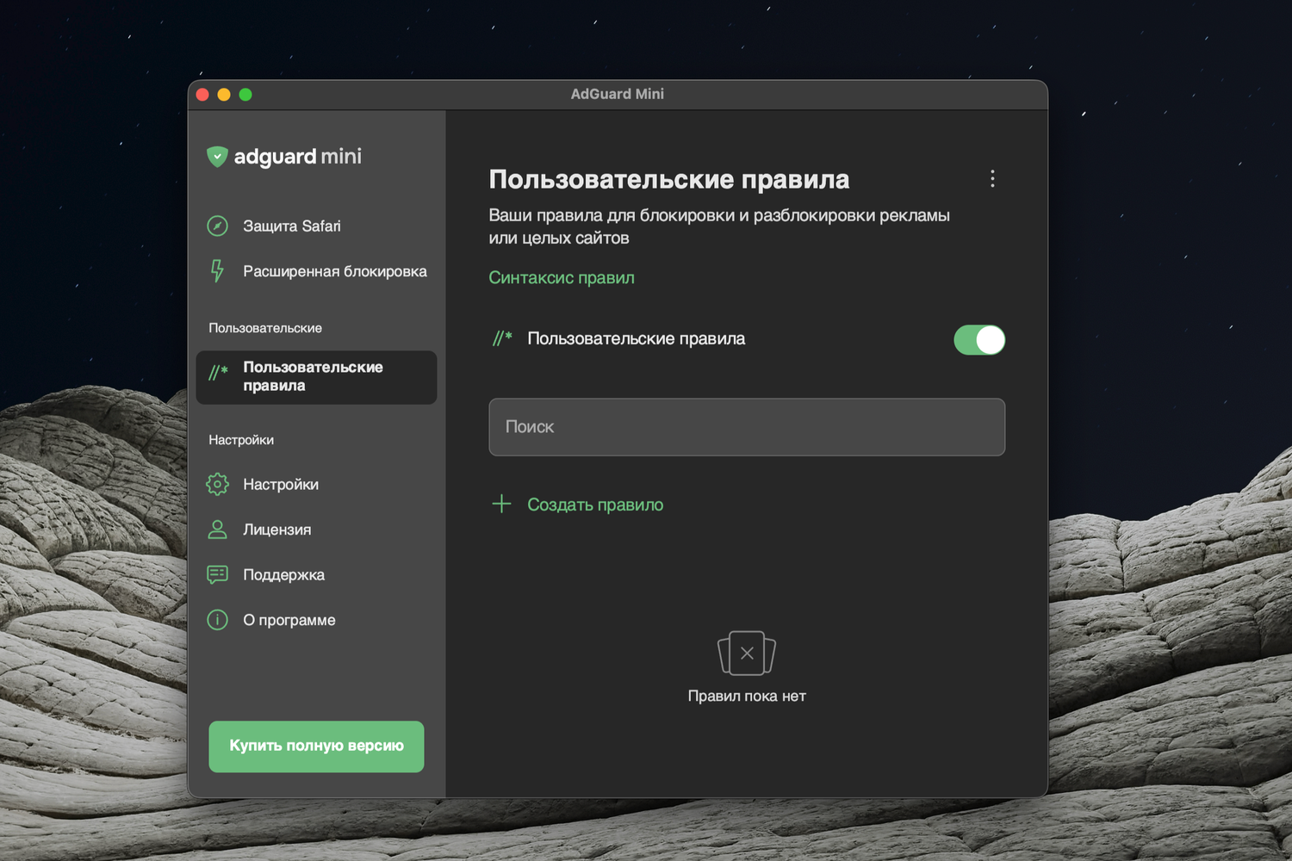The width and height of the screenshot is (1292, 861).
Task: Select Пользовательские правила in the sidebar
Action: pyautogui.click(x=316, y=377)
